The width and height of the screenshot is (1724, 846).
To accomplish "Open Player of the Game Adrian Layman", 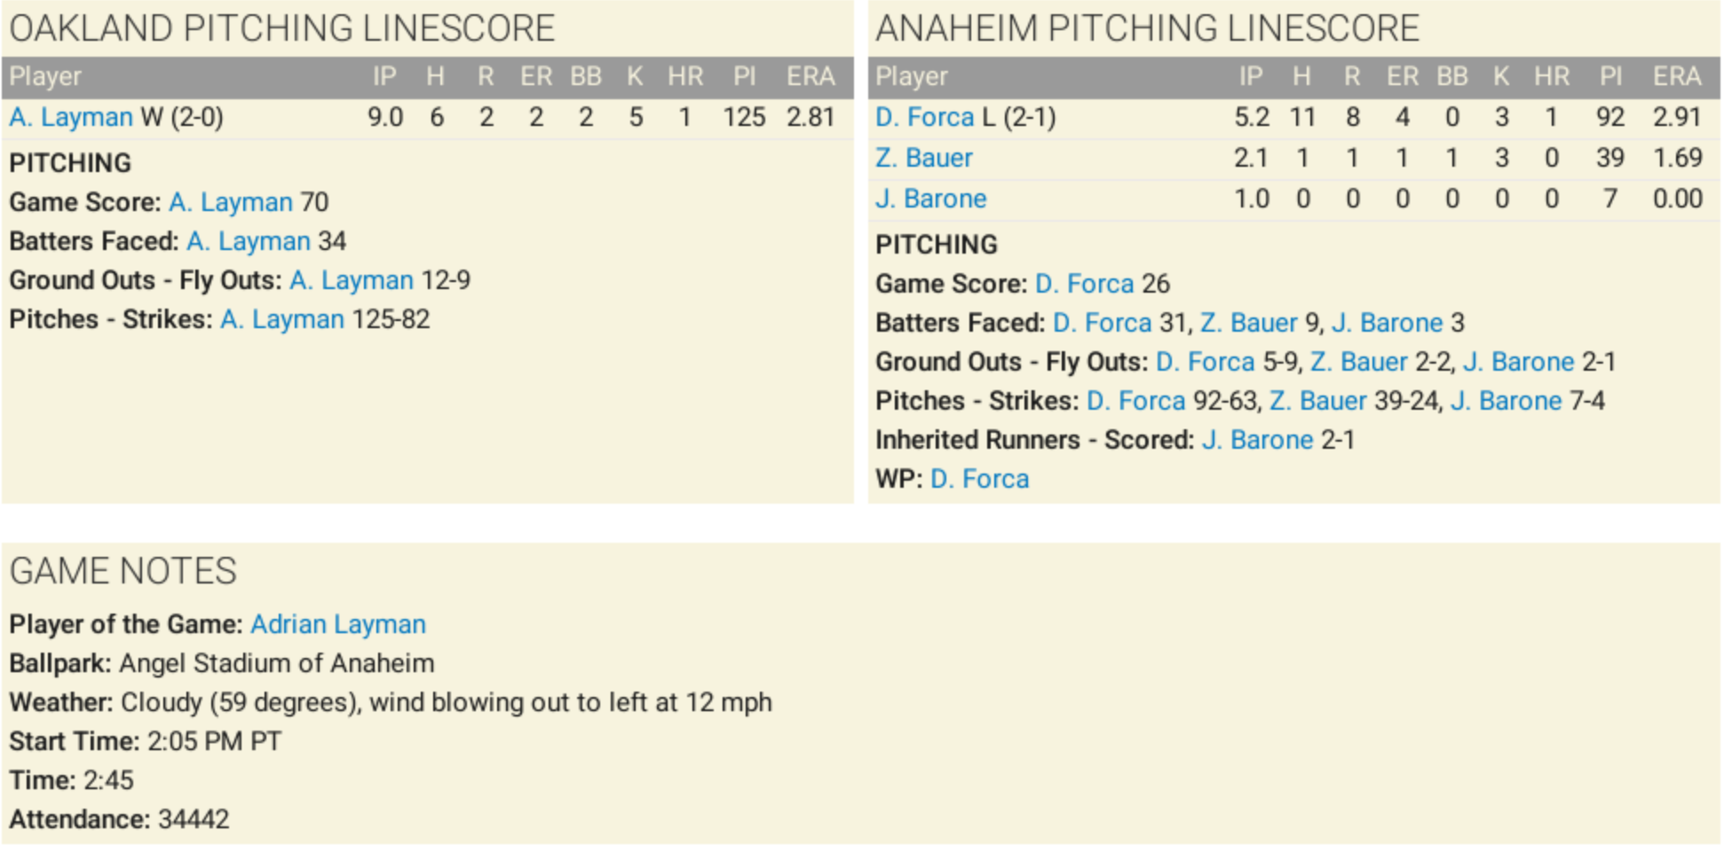I will point(338,624).
